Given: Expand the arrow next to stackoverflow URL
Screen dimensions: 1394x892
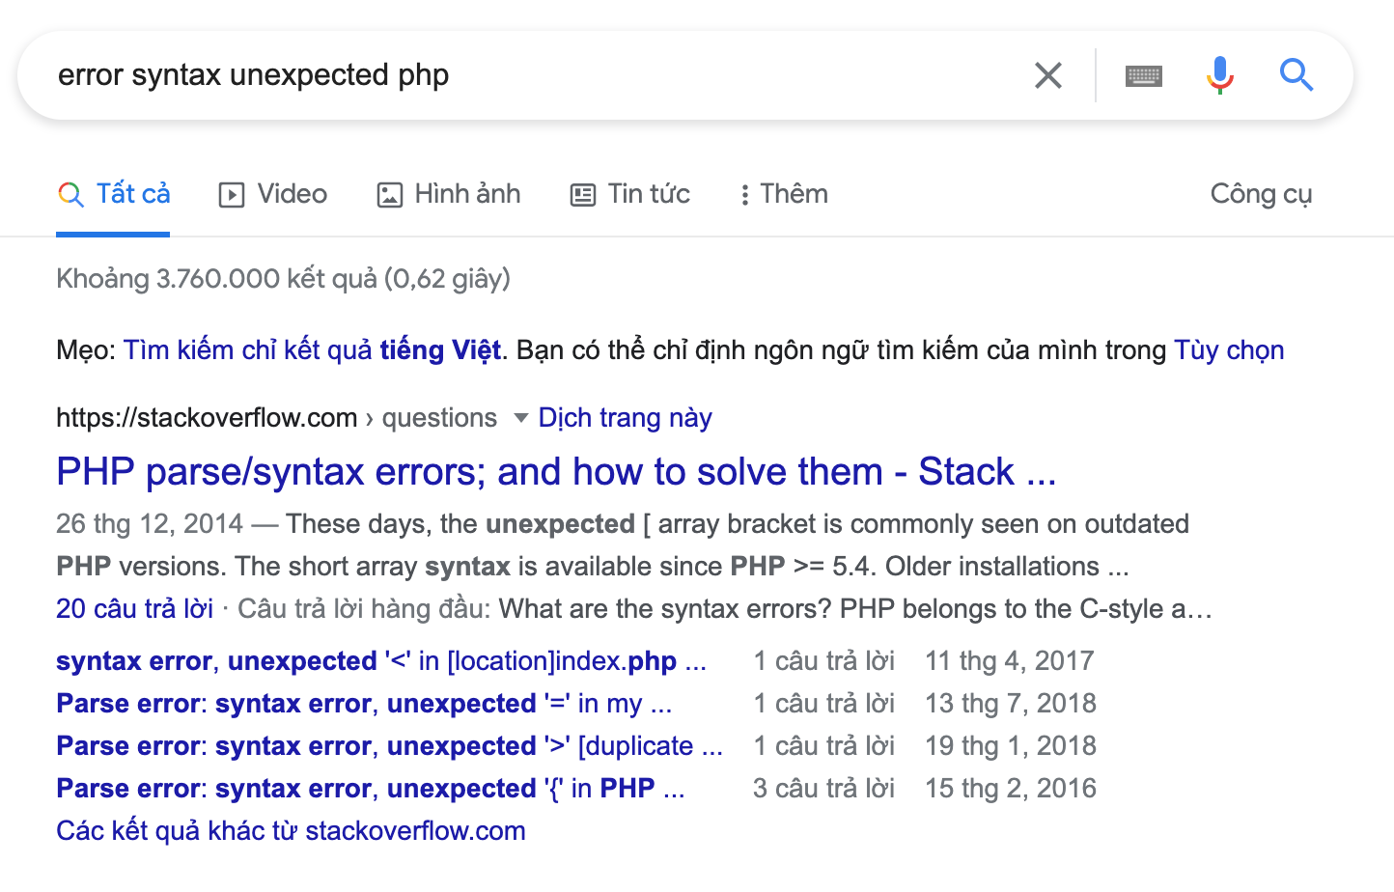Looking at the screenshot, I should coord(521,418).
